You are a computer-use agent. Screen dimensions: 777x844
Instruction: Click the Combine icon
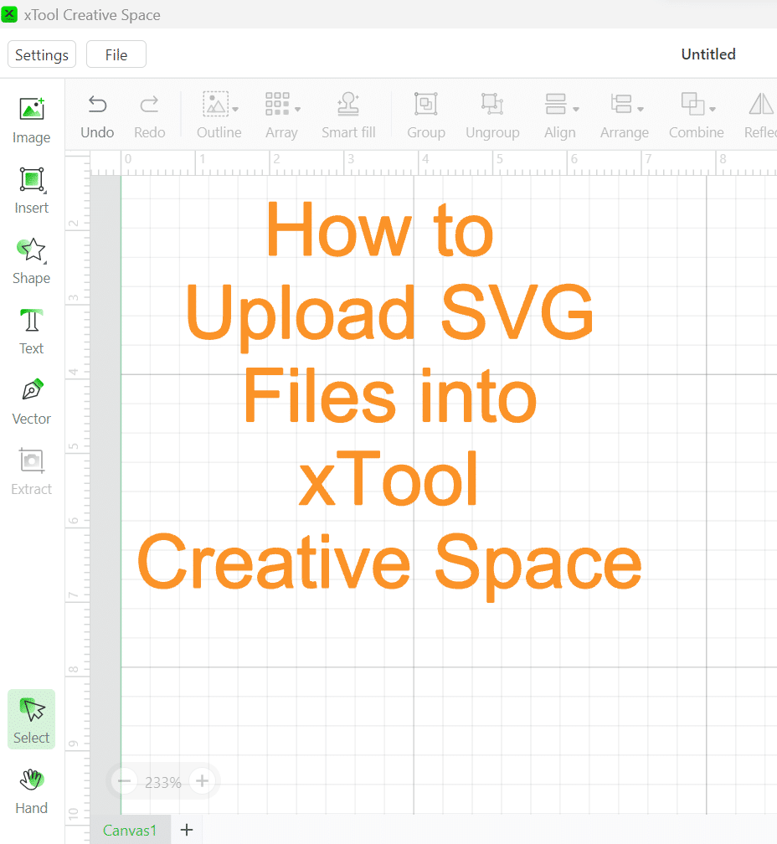(x=692, y=104)
